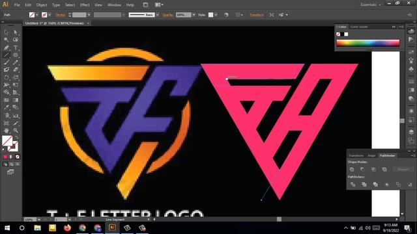Select the Paintbrush tool
This screenshot has height=234, width=417.
tap(7, 62)
